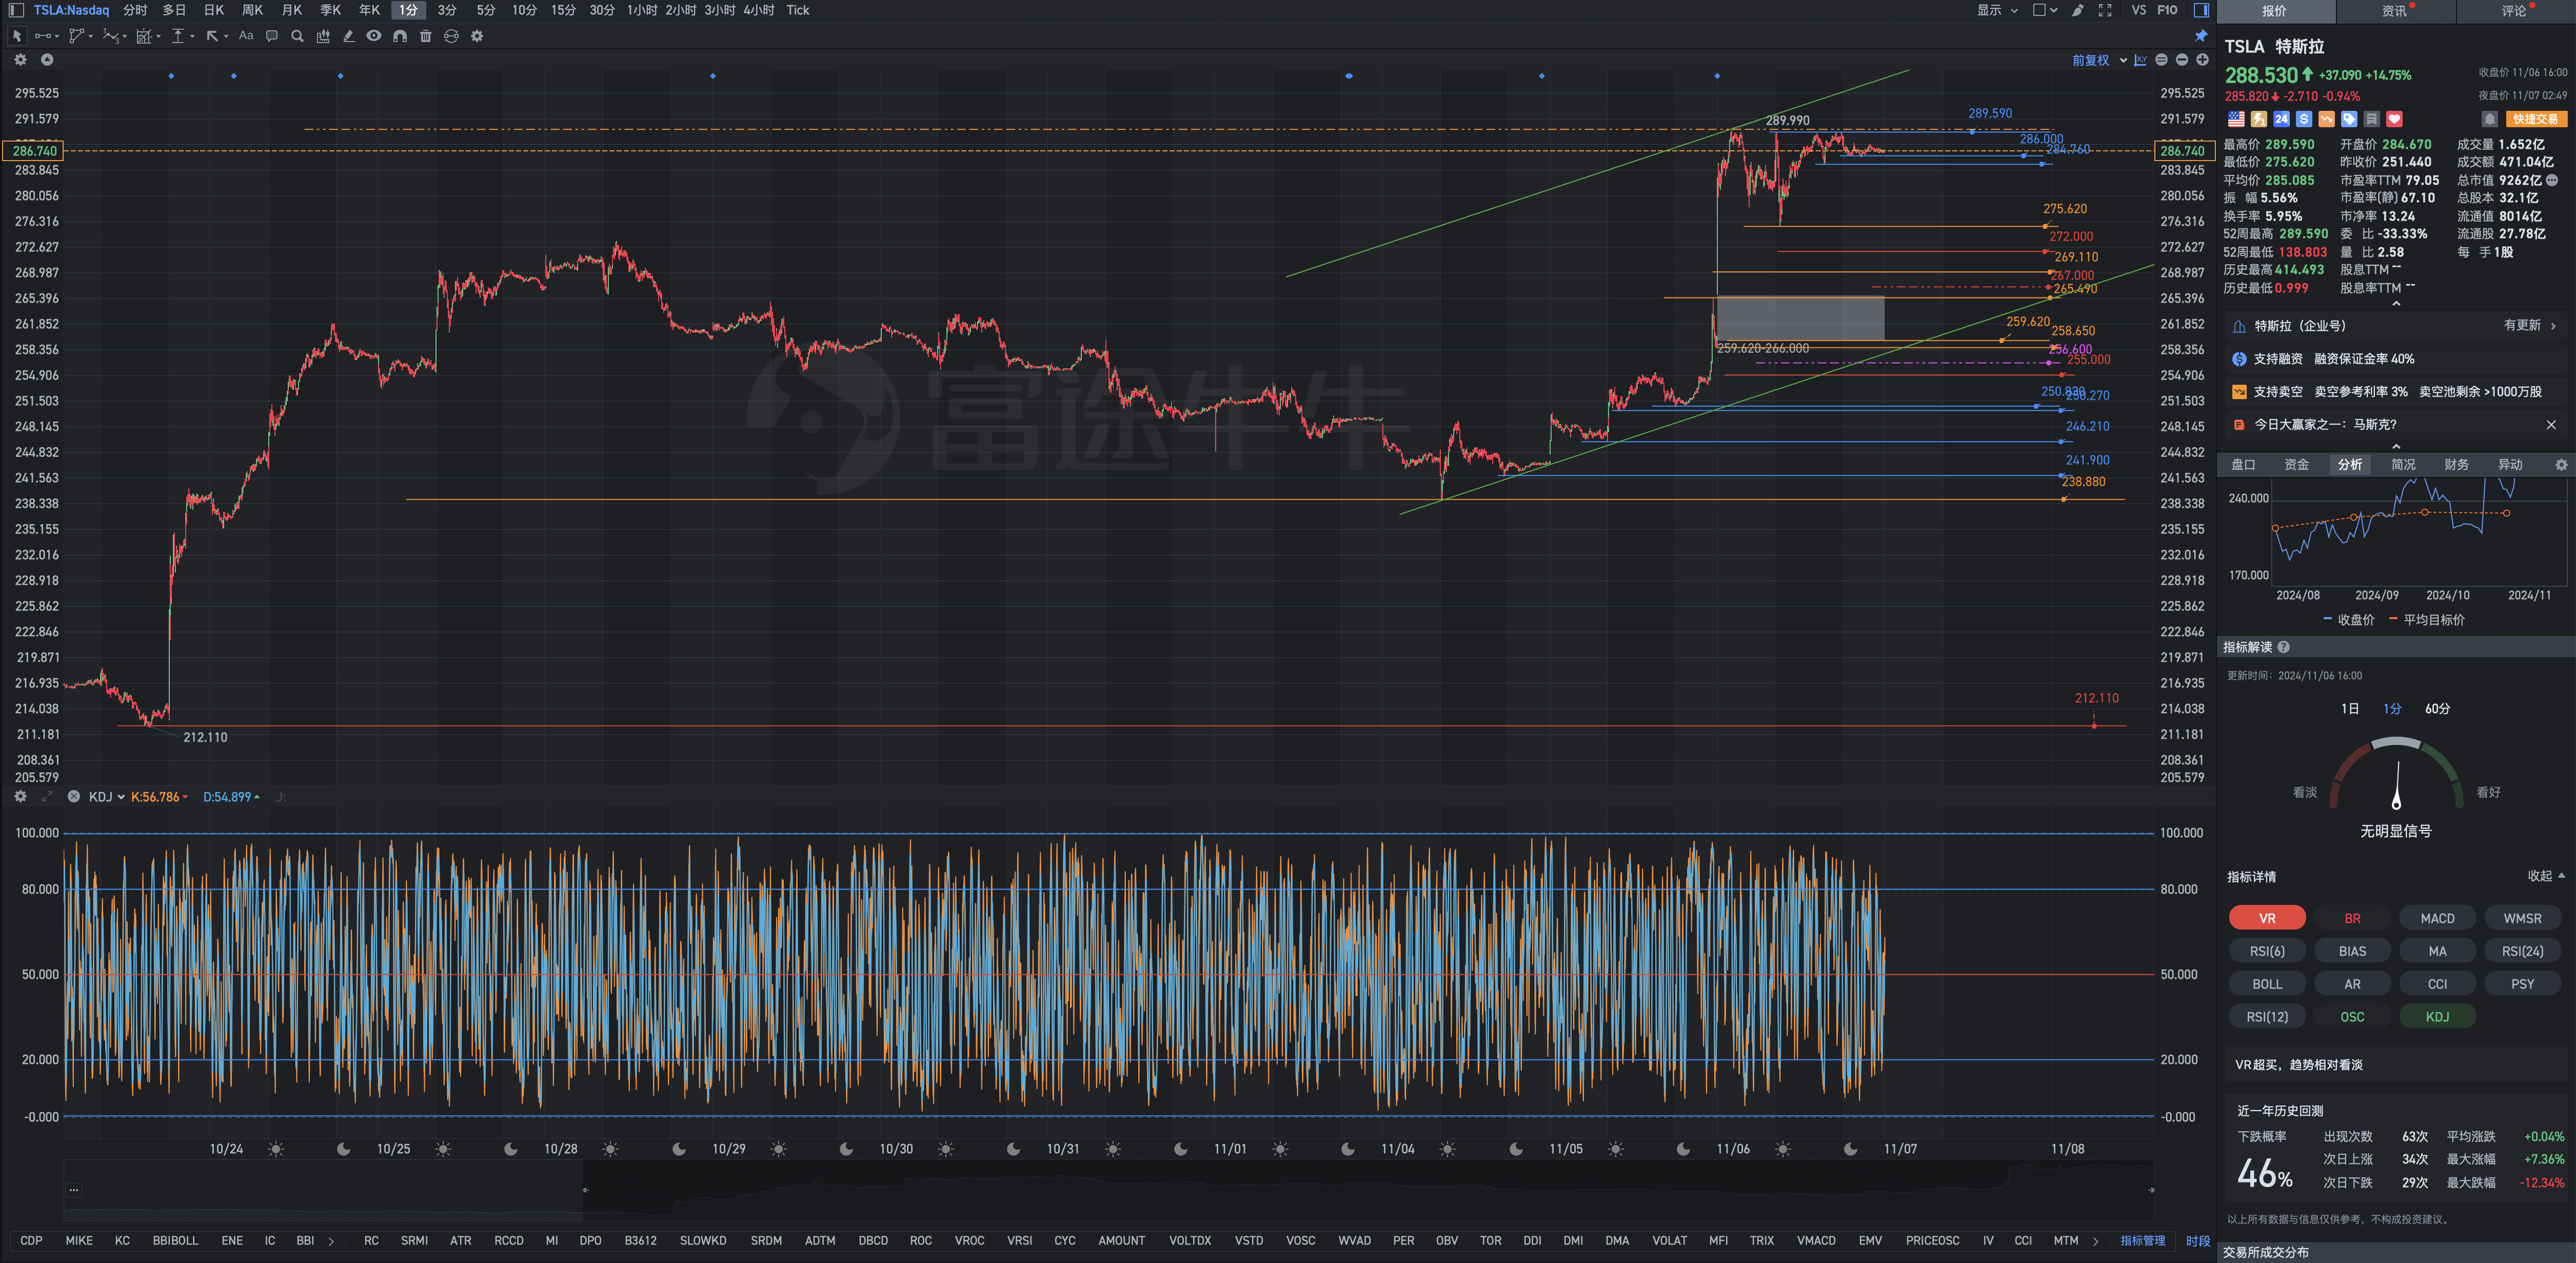
Task: Select the 1日 indicator period
Action: coord(2350,709)
